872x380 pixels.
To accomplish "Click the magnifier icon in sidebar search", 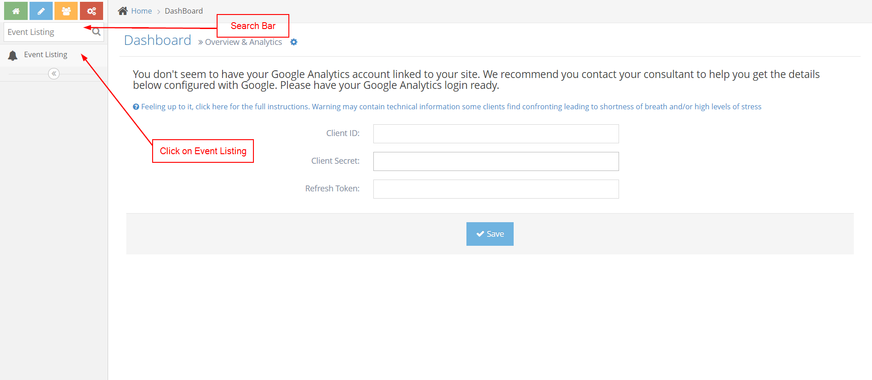I will point(96,32).
